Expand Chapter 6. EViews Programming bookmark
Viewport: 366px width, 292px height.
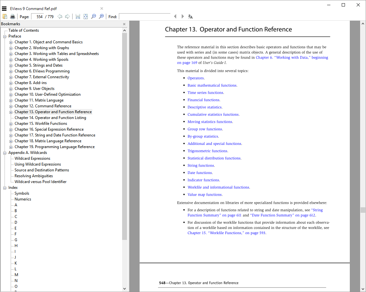(x=11, y=71)
